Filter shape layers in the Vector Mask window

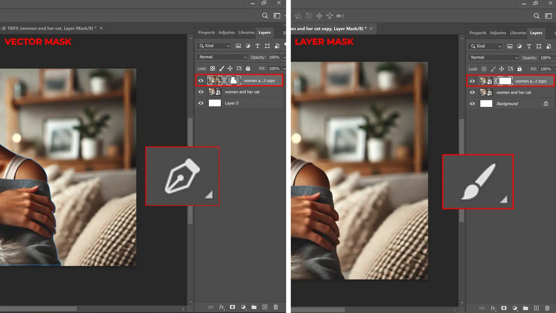coord(267,46)
